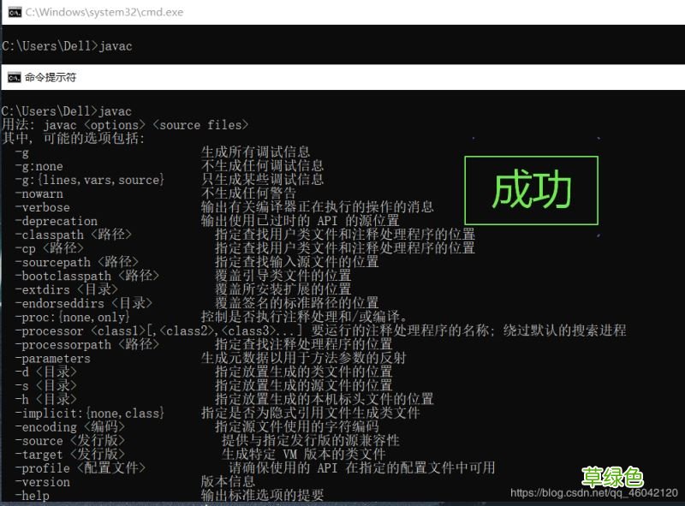Click the -parameters option text

tap(53, 358)
